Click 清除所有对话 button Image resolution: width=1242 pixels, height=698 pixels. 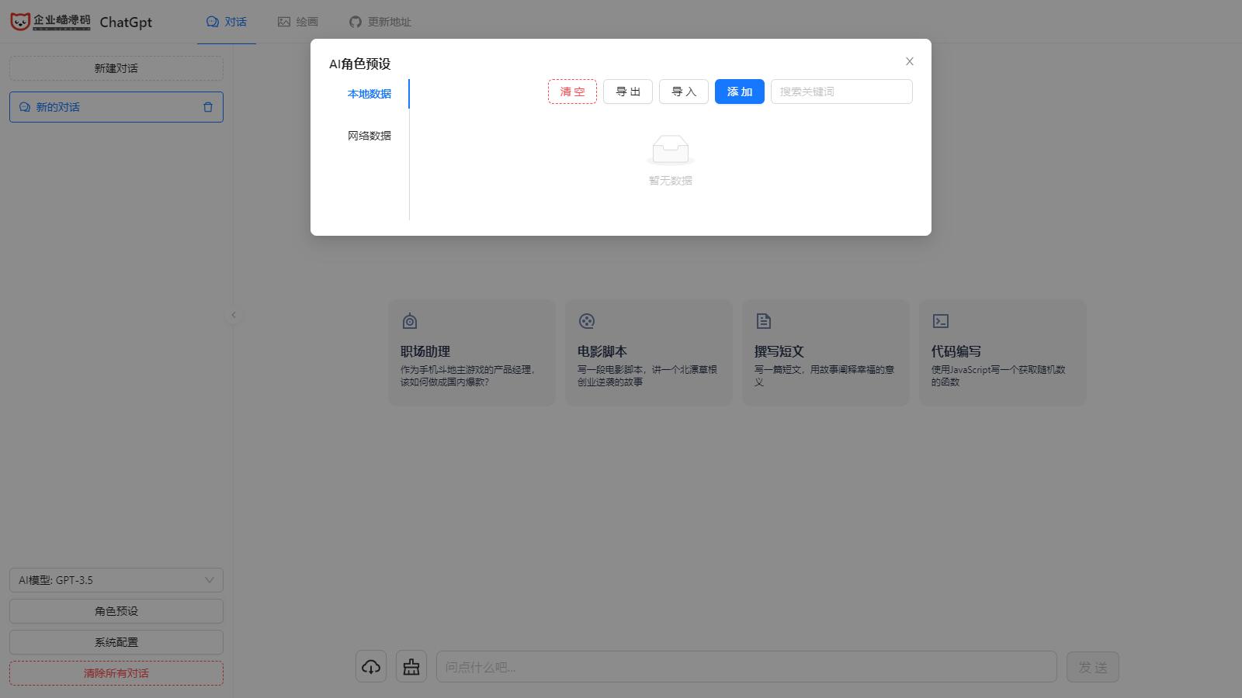click(116, 673)
